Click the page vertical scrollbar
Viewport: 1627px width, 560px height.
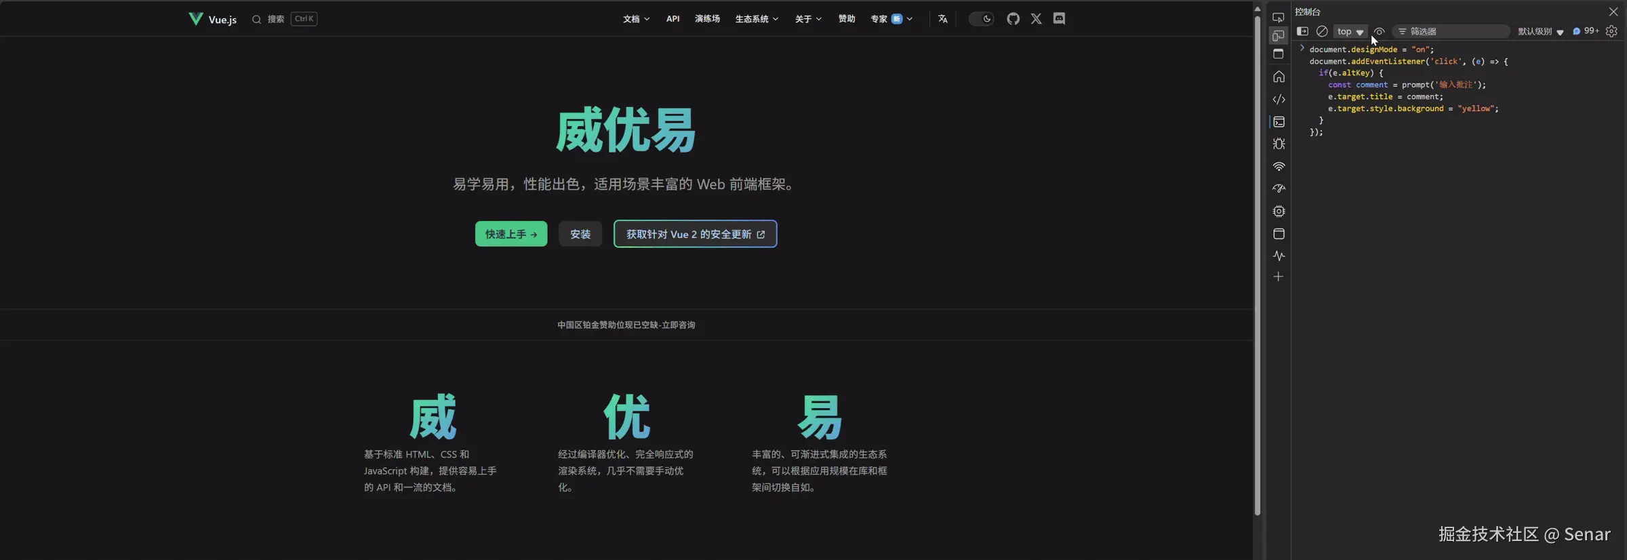pos(1257,264)
